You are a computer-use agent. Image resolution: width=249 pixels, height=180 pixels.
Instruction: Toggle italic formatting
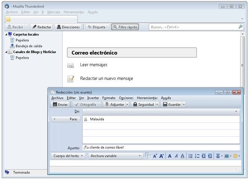click(x=176, y=156)
